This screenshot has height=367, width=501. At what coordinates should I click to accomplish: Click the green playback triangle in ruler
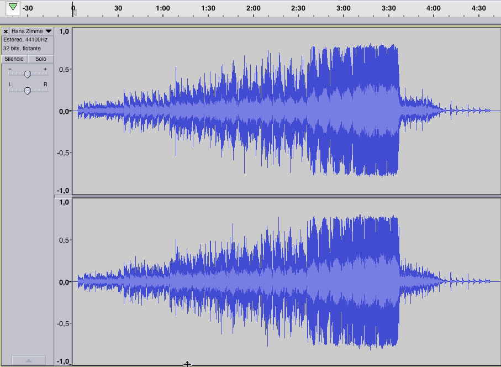(x=13, y=7)
